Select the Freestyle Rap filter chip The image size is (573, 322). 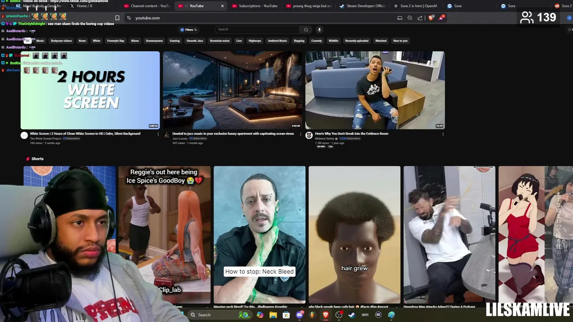tap(115, 41)
